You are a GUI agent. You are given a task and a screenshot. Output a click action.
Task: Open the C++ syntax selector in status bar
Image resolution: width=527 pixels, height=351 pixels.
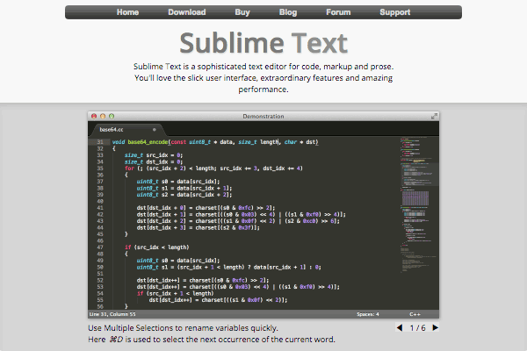point(415,314)
